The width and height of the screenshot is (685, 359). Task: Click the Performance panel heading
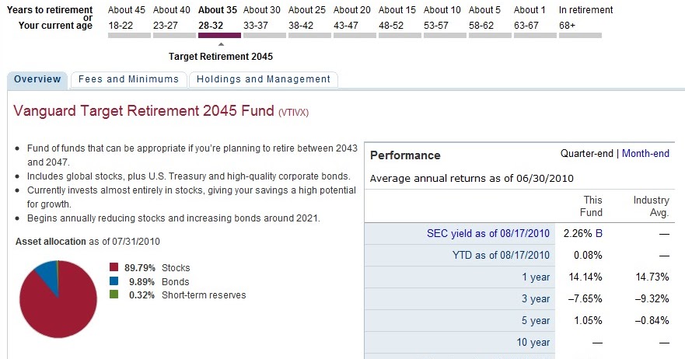click(405, 156)
